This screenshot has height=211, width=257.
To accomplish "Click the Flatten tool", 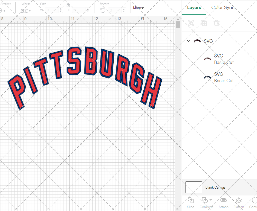I will (239, 203).
